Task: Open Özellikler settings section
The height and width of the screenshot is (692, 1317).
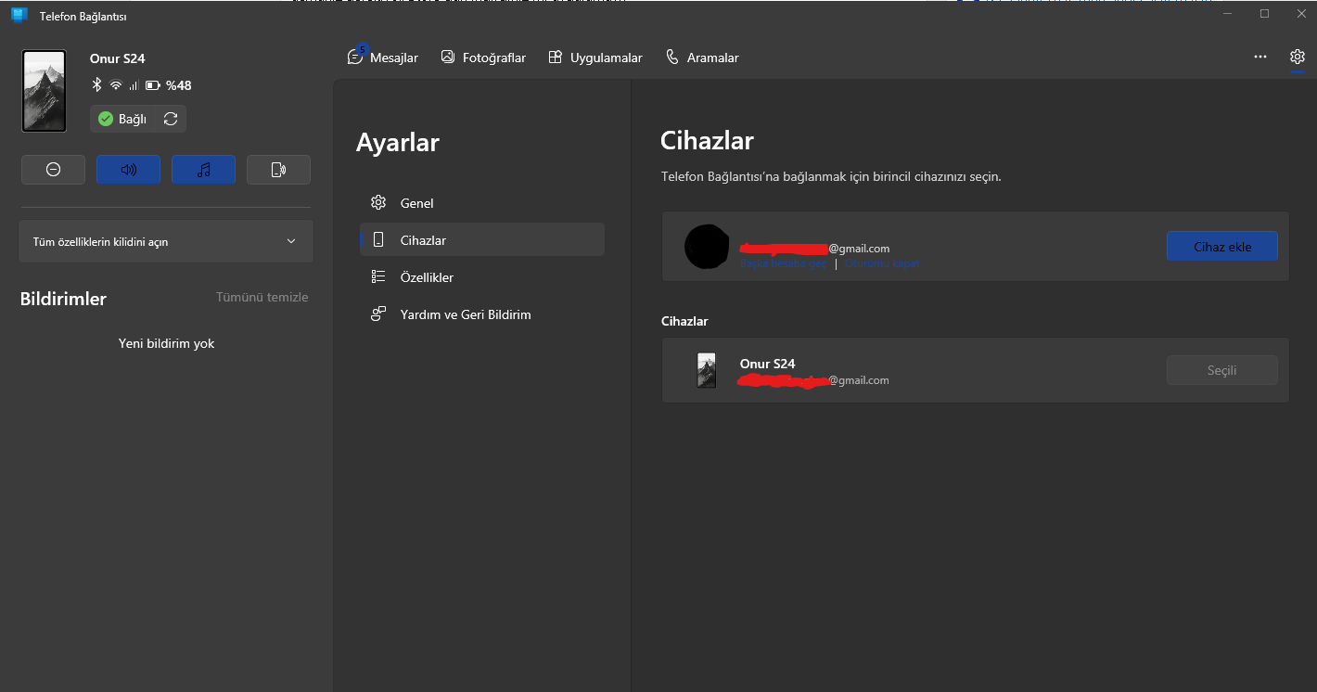Action: click(482, 277)
